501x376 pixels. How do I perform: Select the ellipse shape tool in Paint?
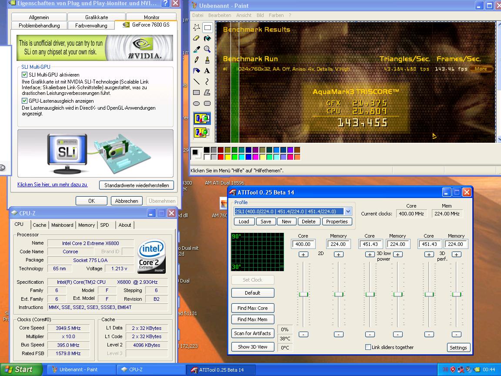[197, 103]
